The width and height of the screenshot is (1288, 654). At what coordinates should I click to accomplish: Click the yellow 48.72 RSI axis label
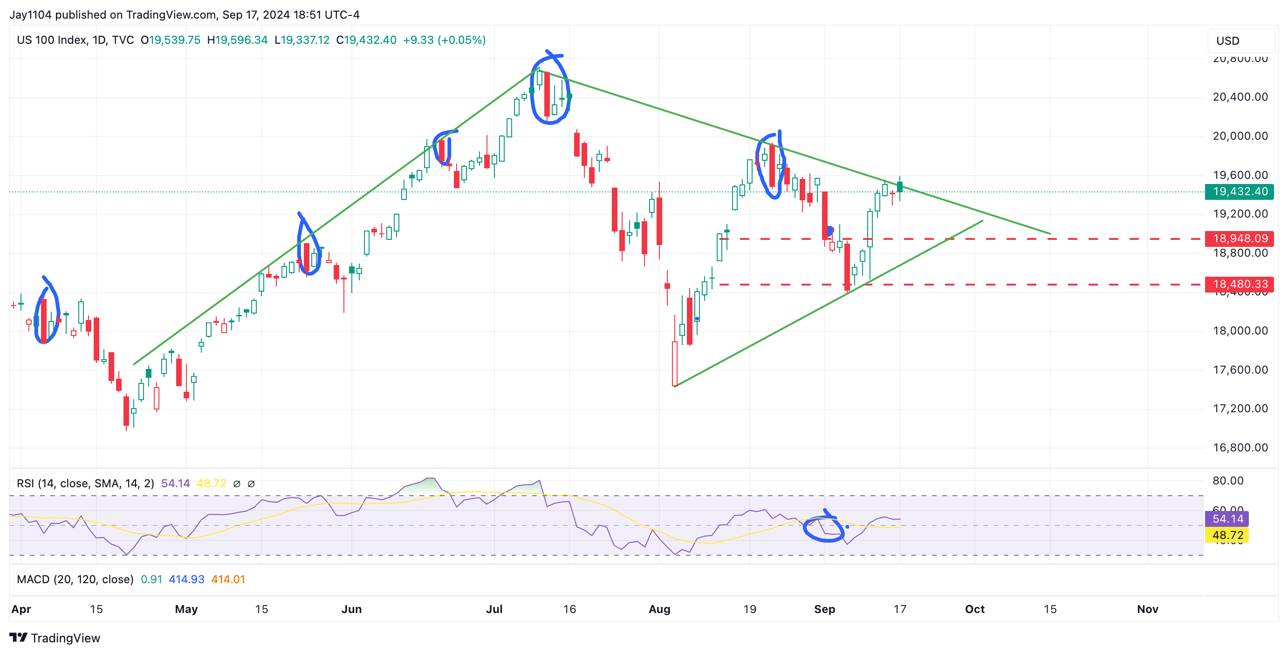[x=1227, y=535]
